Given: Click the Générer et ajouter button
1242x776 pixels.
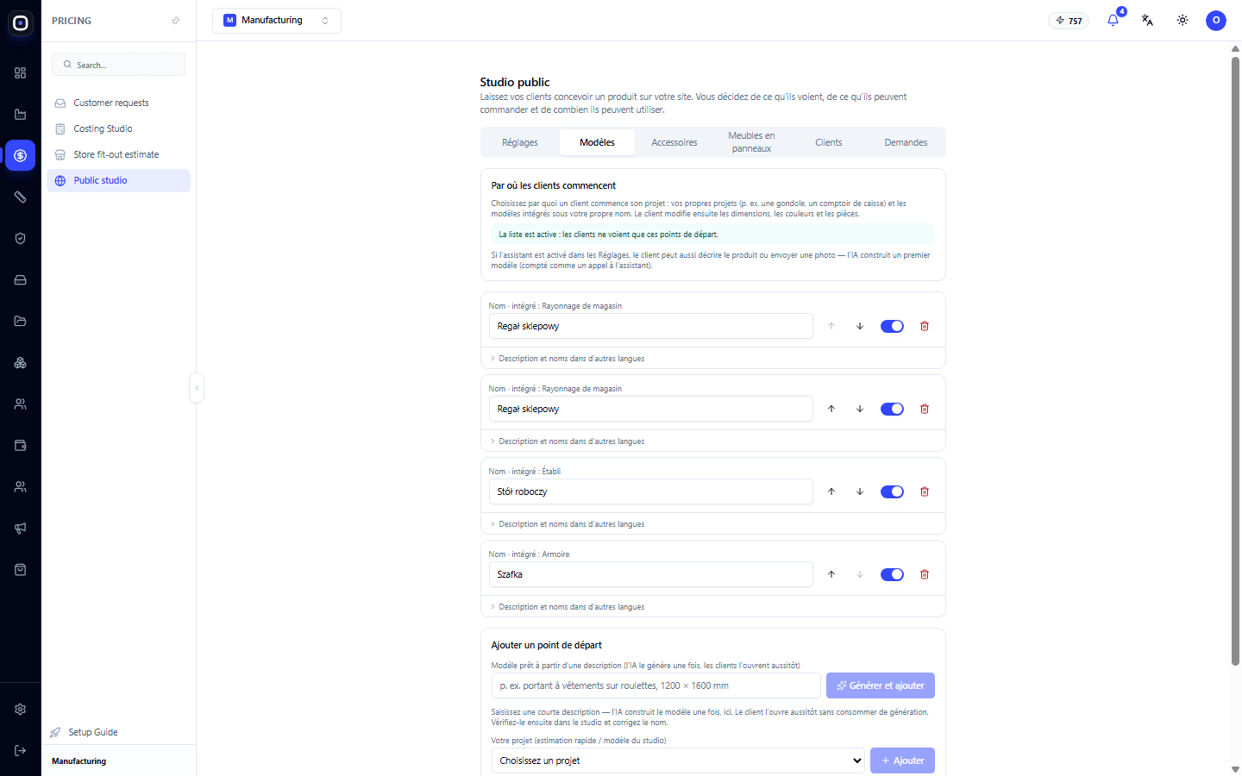Looking at the screenshot, I should 881,685.
